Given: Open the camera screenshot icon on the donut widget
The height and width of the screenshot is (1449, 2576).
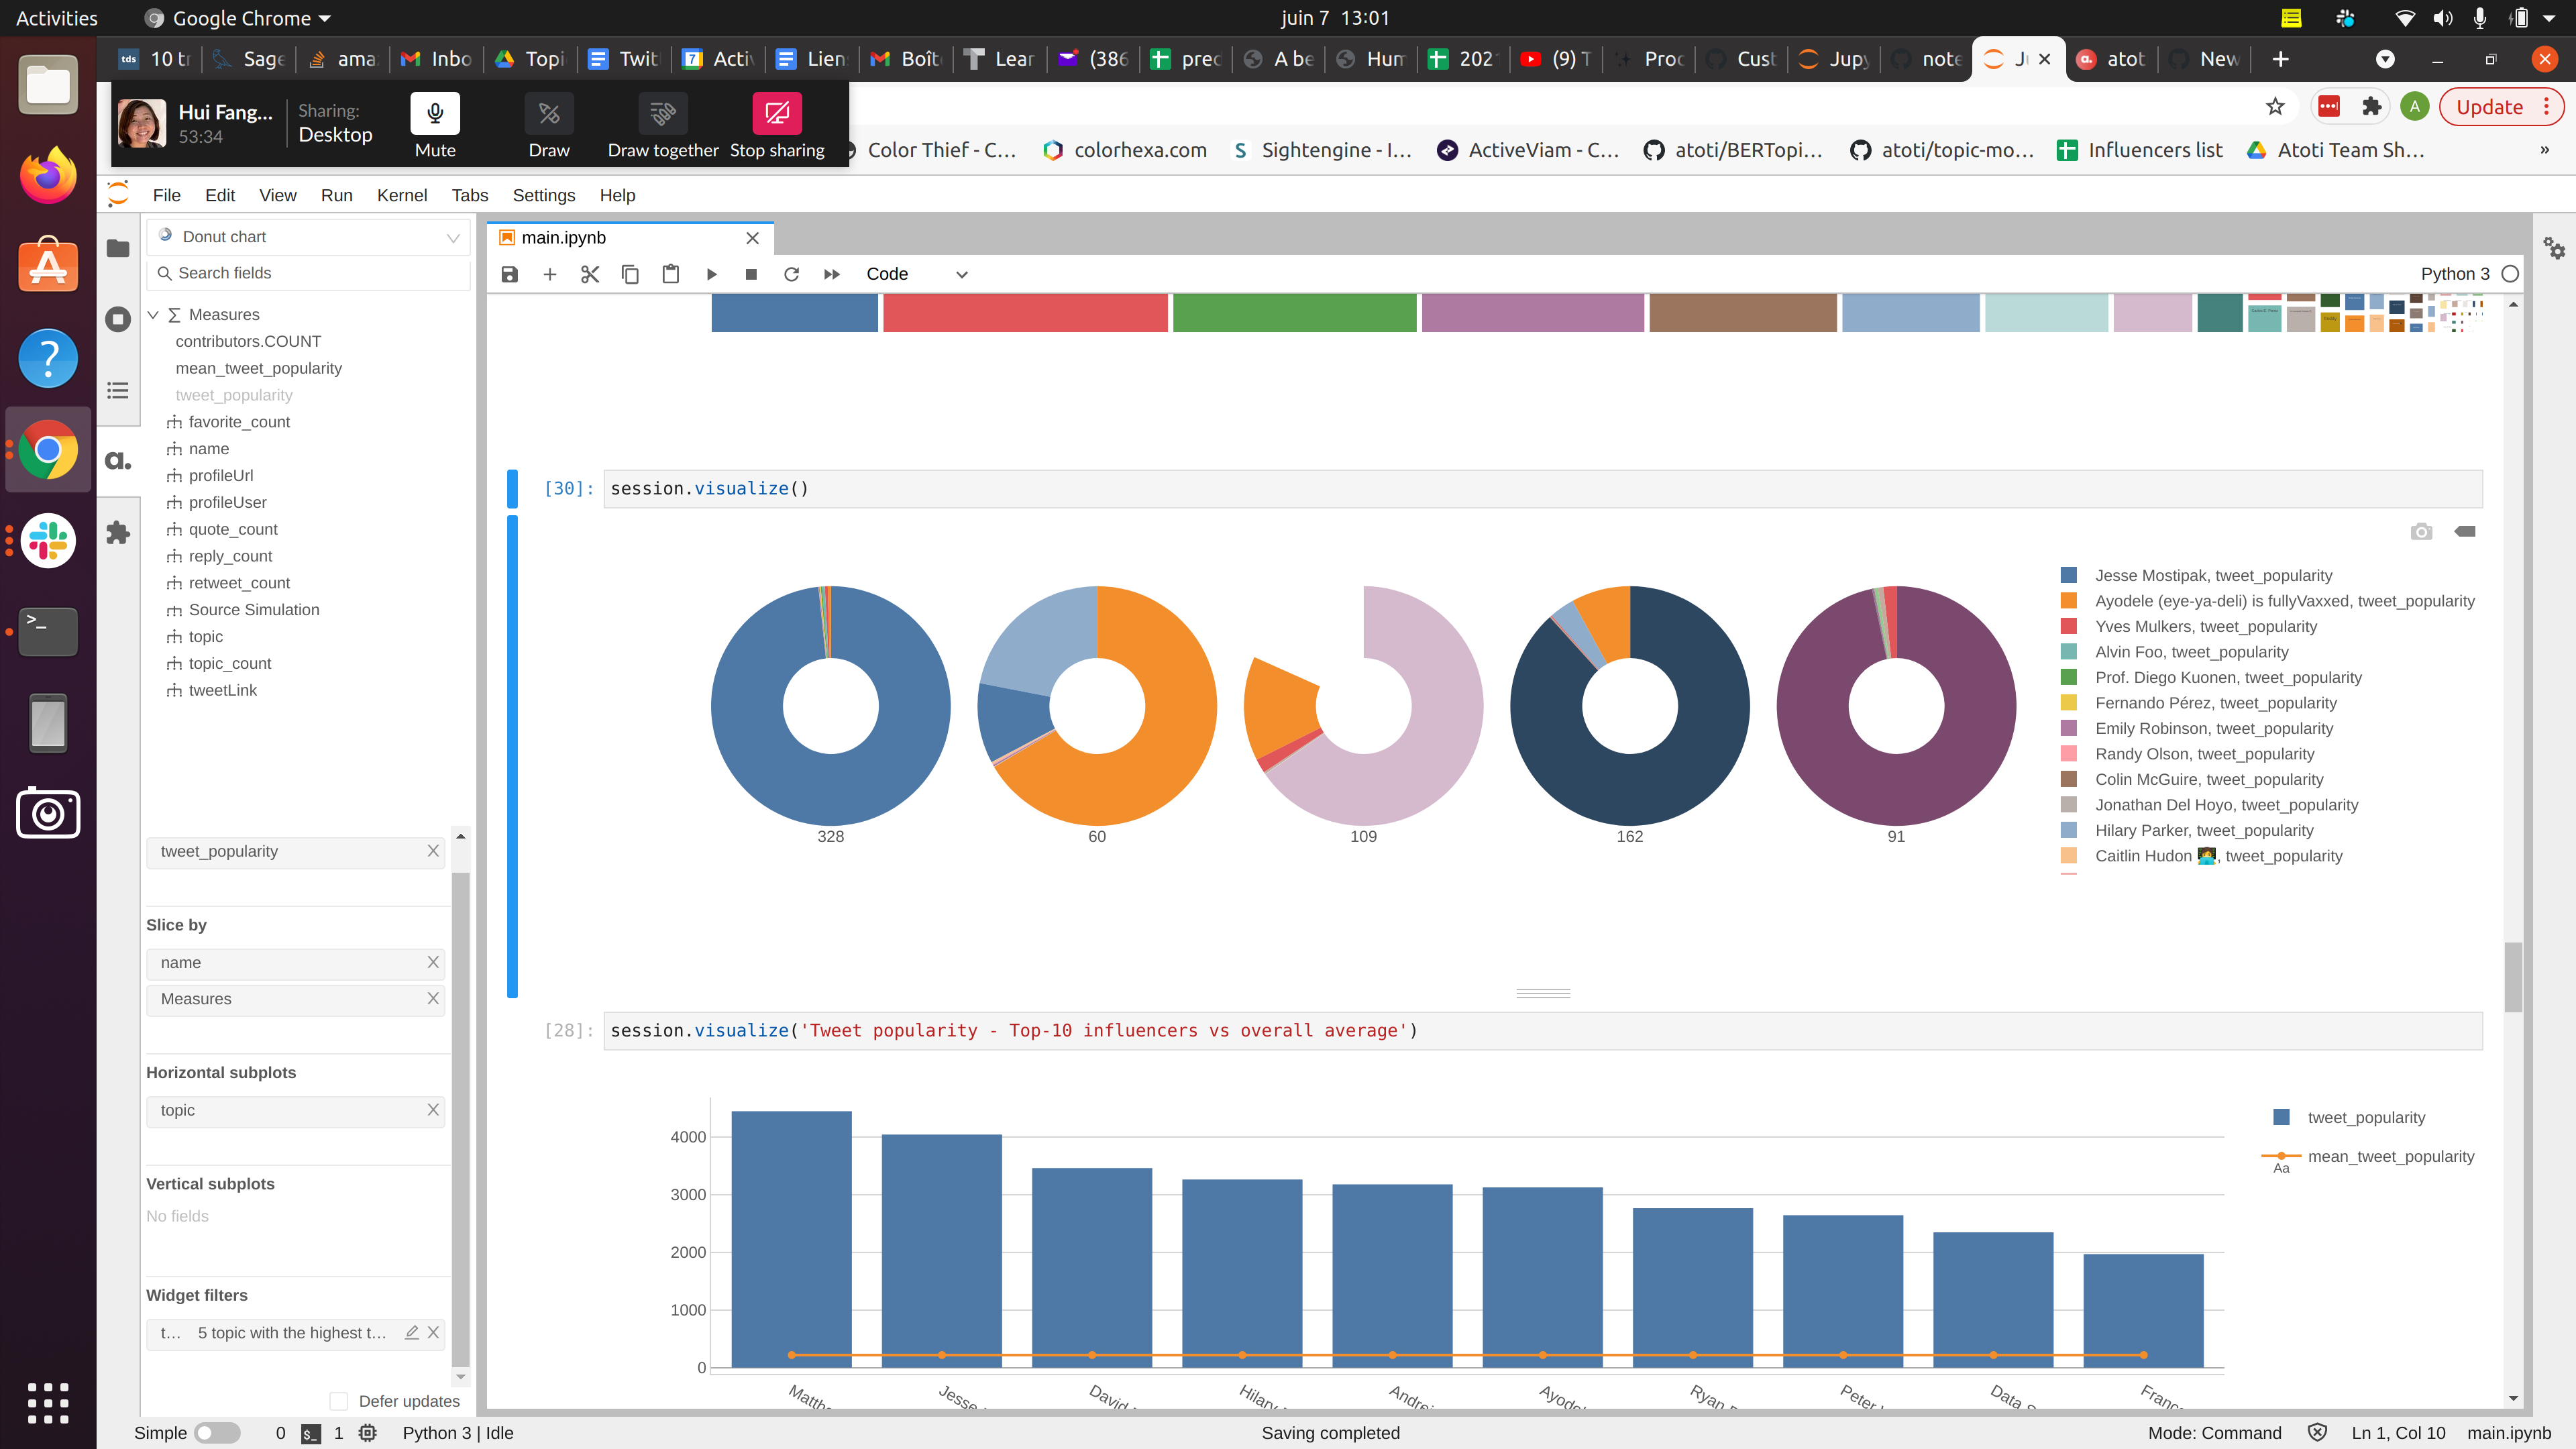Looking at the screenshot, I should pos(2421,531).
